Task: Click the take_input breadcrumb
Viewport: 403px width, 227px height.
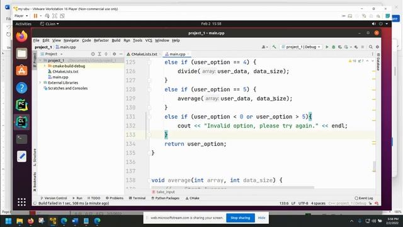Action: pos(164,192)
